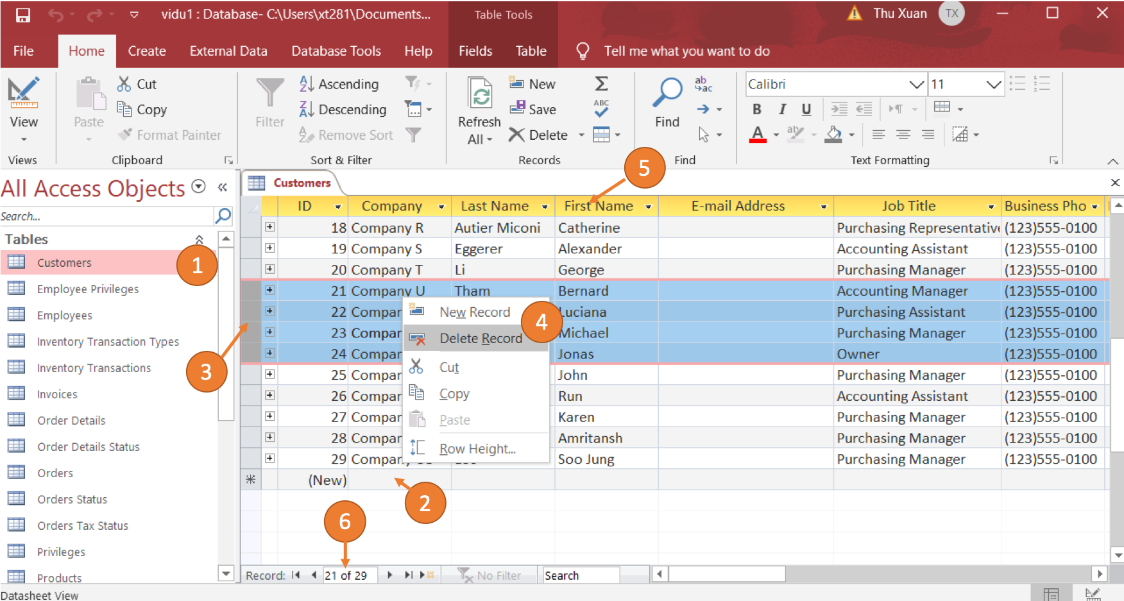
Task: Click the Totals sigma icon
Action: (x=601, y=84)
